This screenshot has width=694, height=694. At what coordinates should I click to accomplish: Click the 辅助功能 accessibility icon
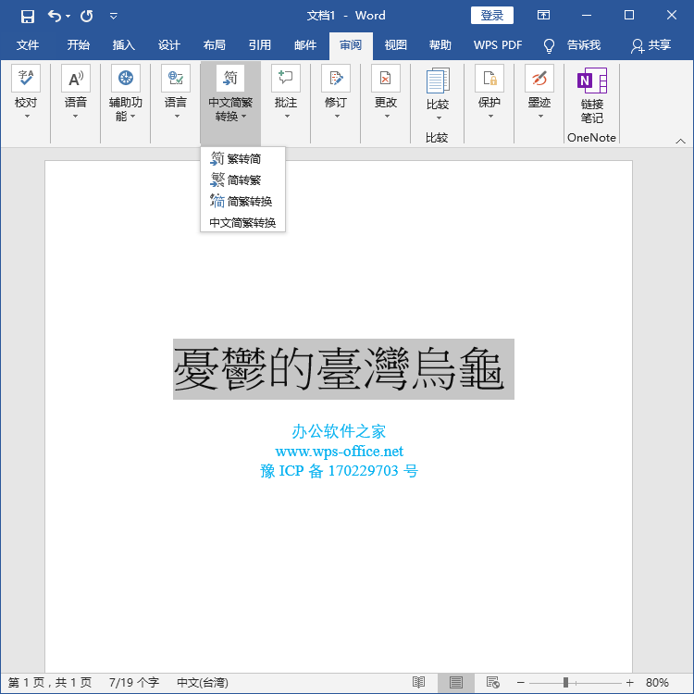coord(126,79)
